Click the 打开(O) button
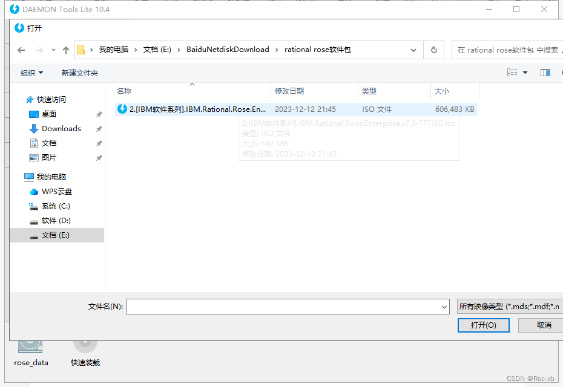Screen dimensions: 563x387 483,325
